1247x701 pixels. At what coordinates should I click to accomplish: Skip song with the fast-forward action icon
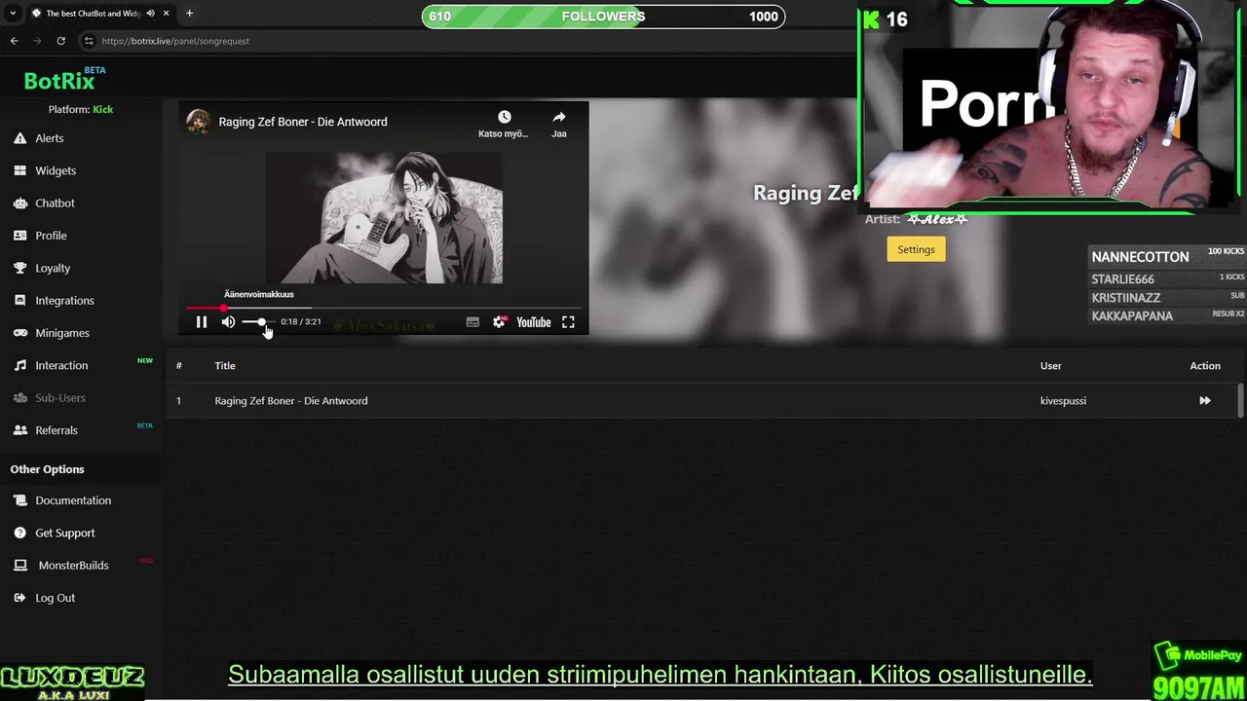(1205, 401)
